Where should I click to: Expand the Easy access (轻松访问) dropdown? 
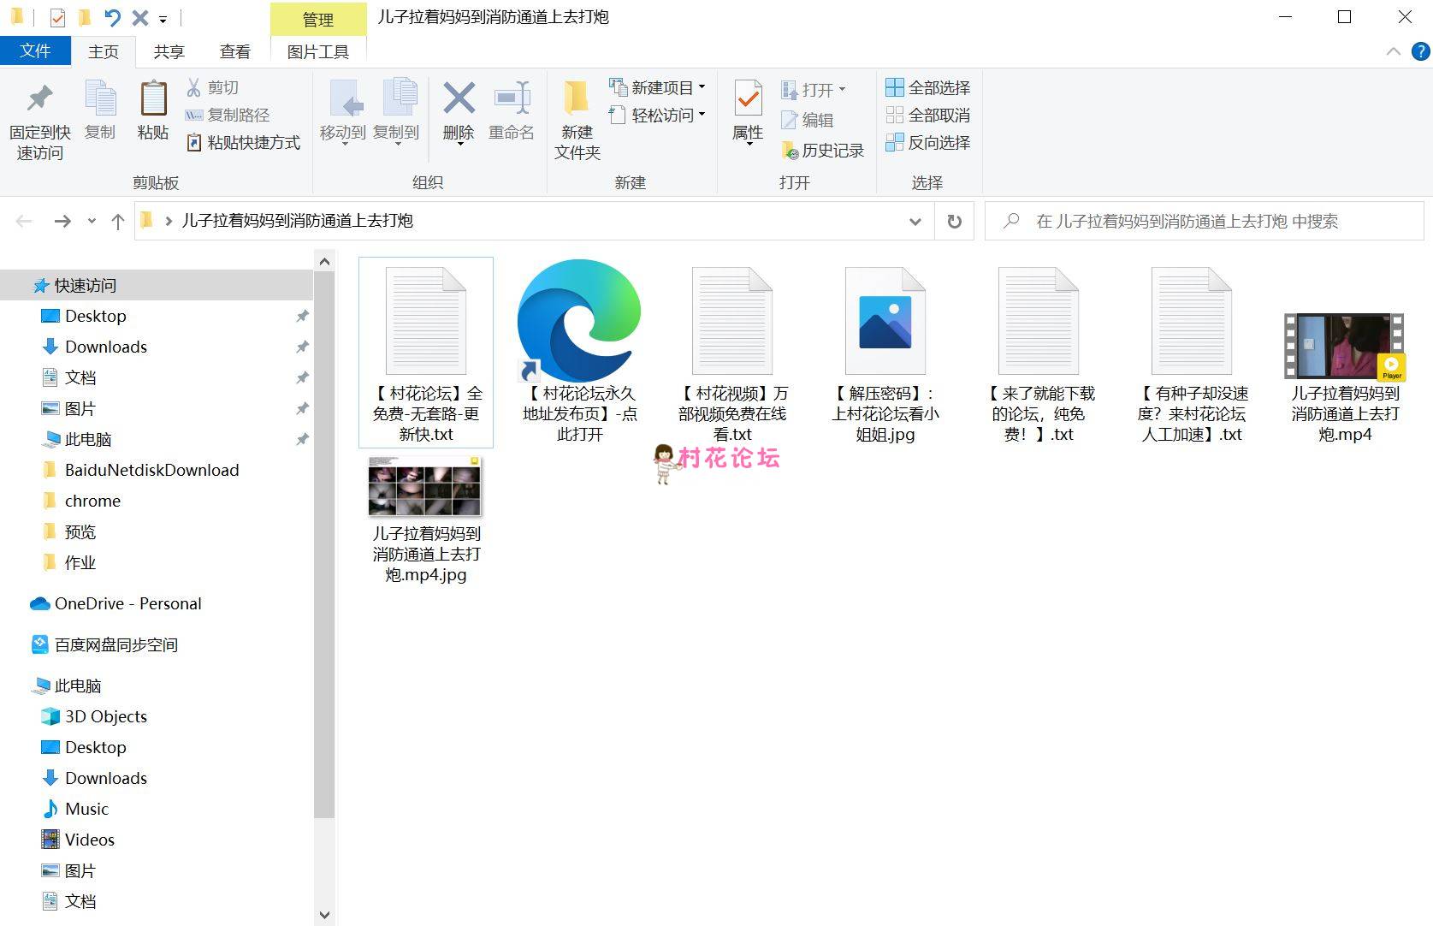(657, 115)
